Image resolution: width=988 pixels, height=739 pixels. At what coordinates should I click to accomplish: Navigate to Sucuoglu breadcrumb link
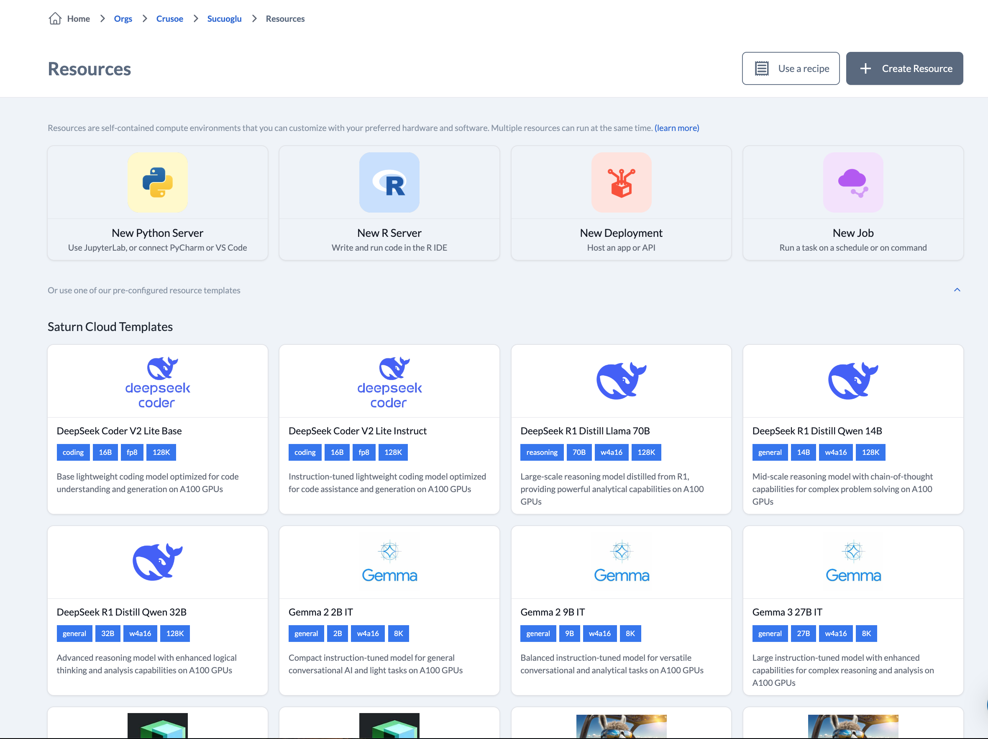coord(224,18)
